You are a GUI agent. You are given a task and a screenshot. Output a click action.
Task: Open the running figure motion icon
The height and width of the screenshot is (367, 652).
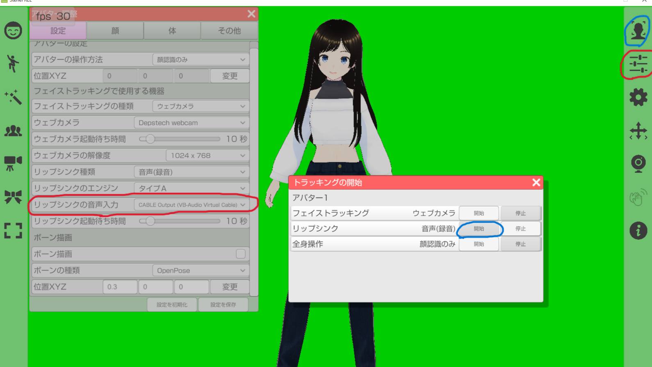pos(13,64)
